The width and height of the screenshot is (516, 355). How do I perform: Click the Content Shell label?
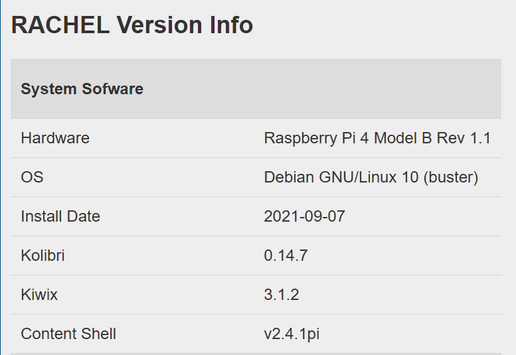point(68,334)
